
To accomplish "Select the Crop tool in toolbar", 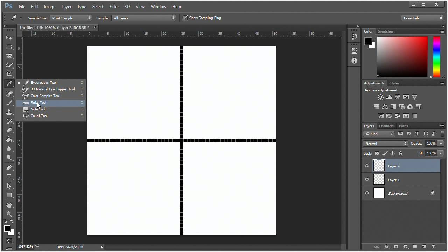I will point(9,75).
